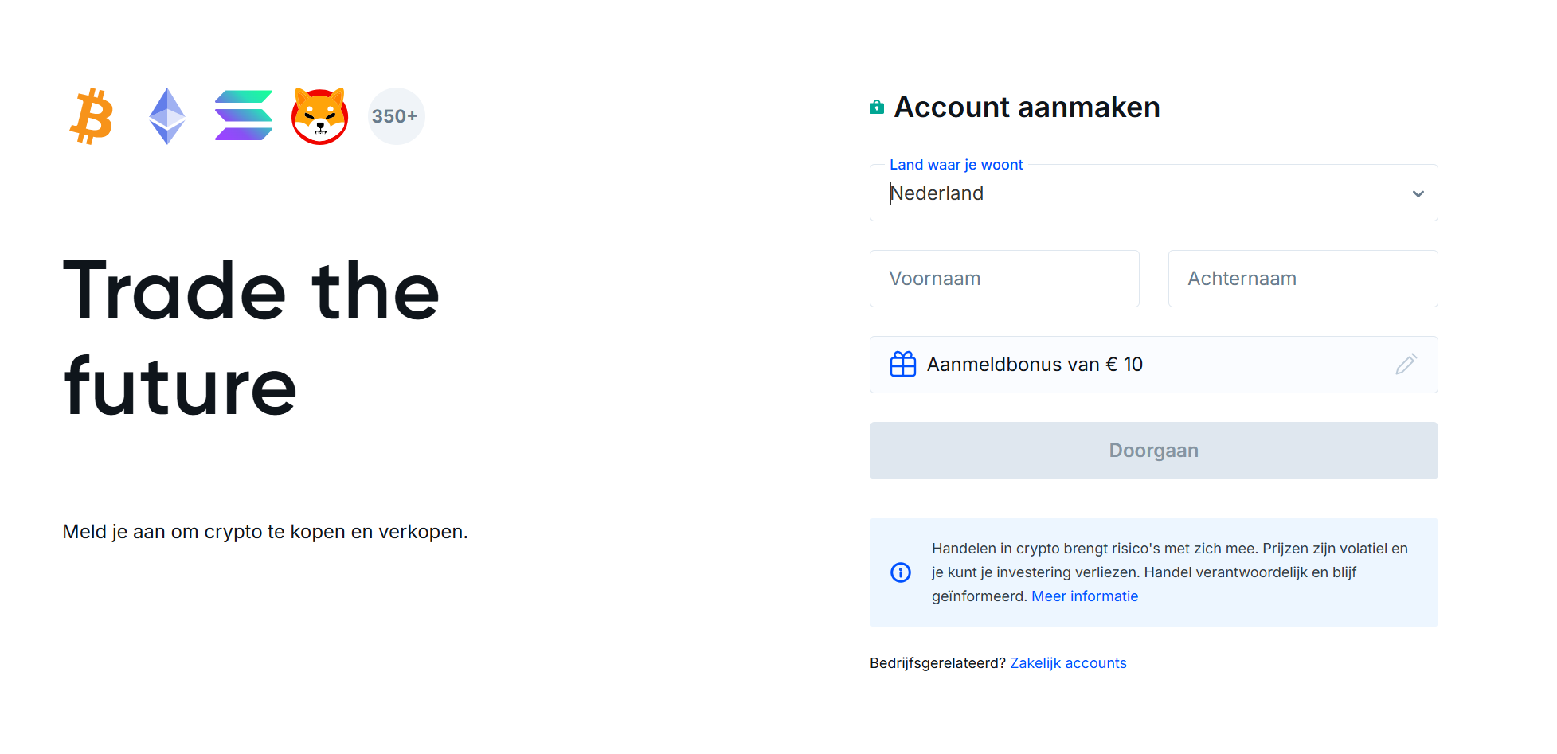Click the pencil icon to edit the bonus
This screenshot has width=1557, height=754.
[x=1406, y=364]
